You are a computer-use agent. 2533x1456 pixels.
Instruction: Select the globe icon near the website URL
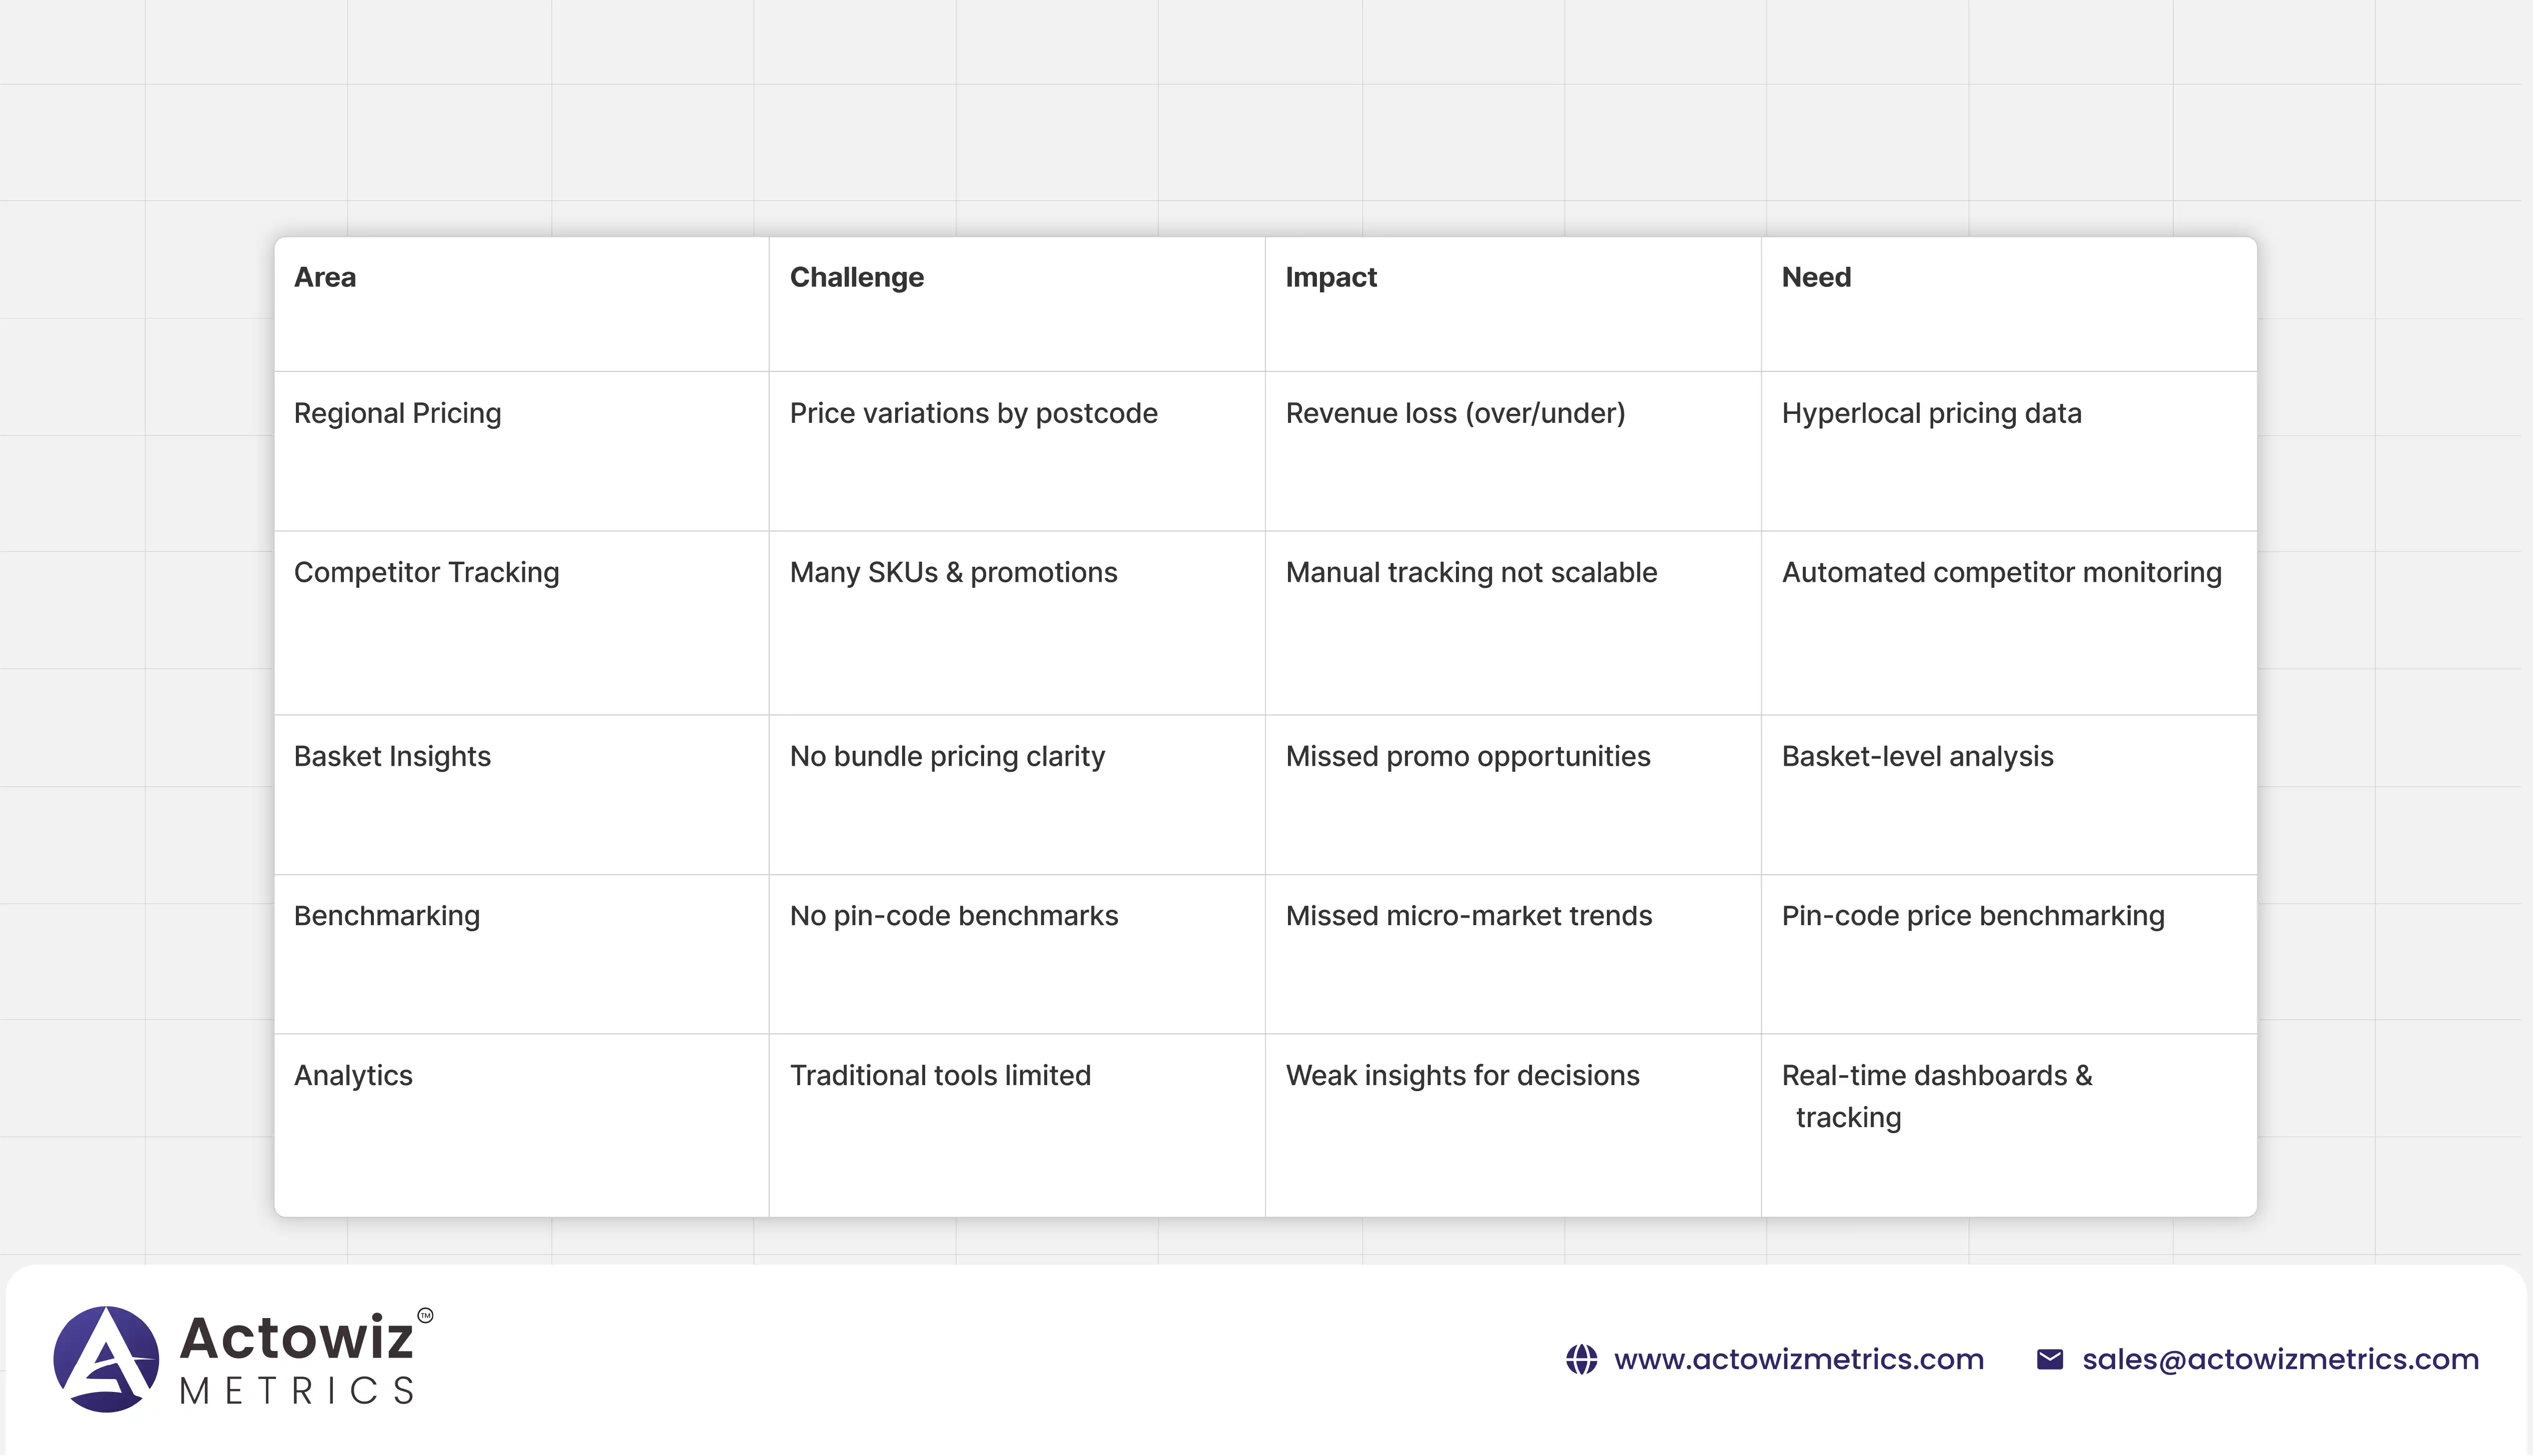coord(1582,1360)
